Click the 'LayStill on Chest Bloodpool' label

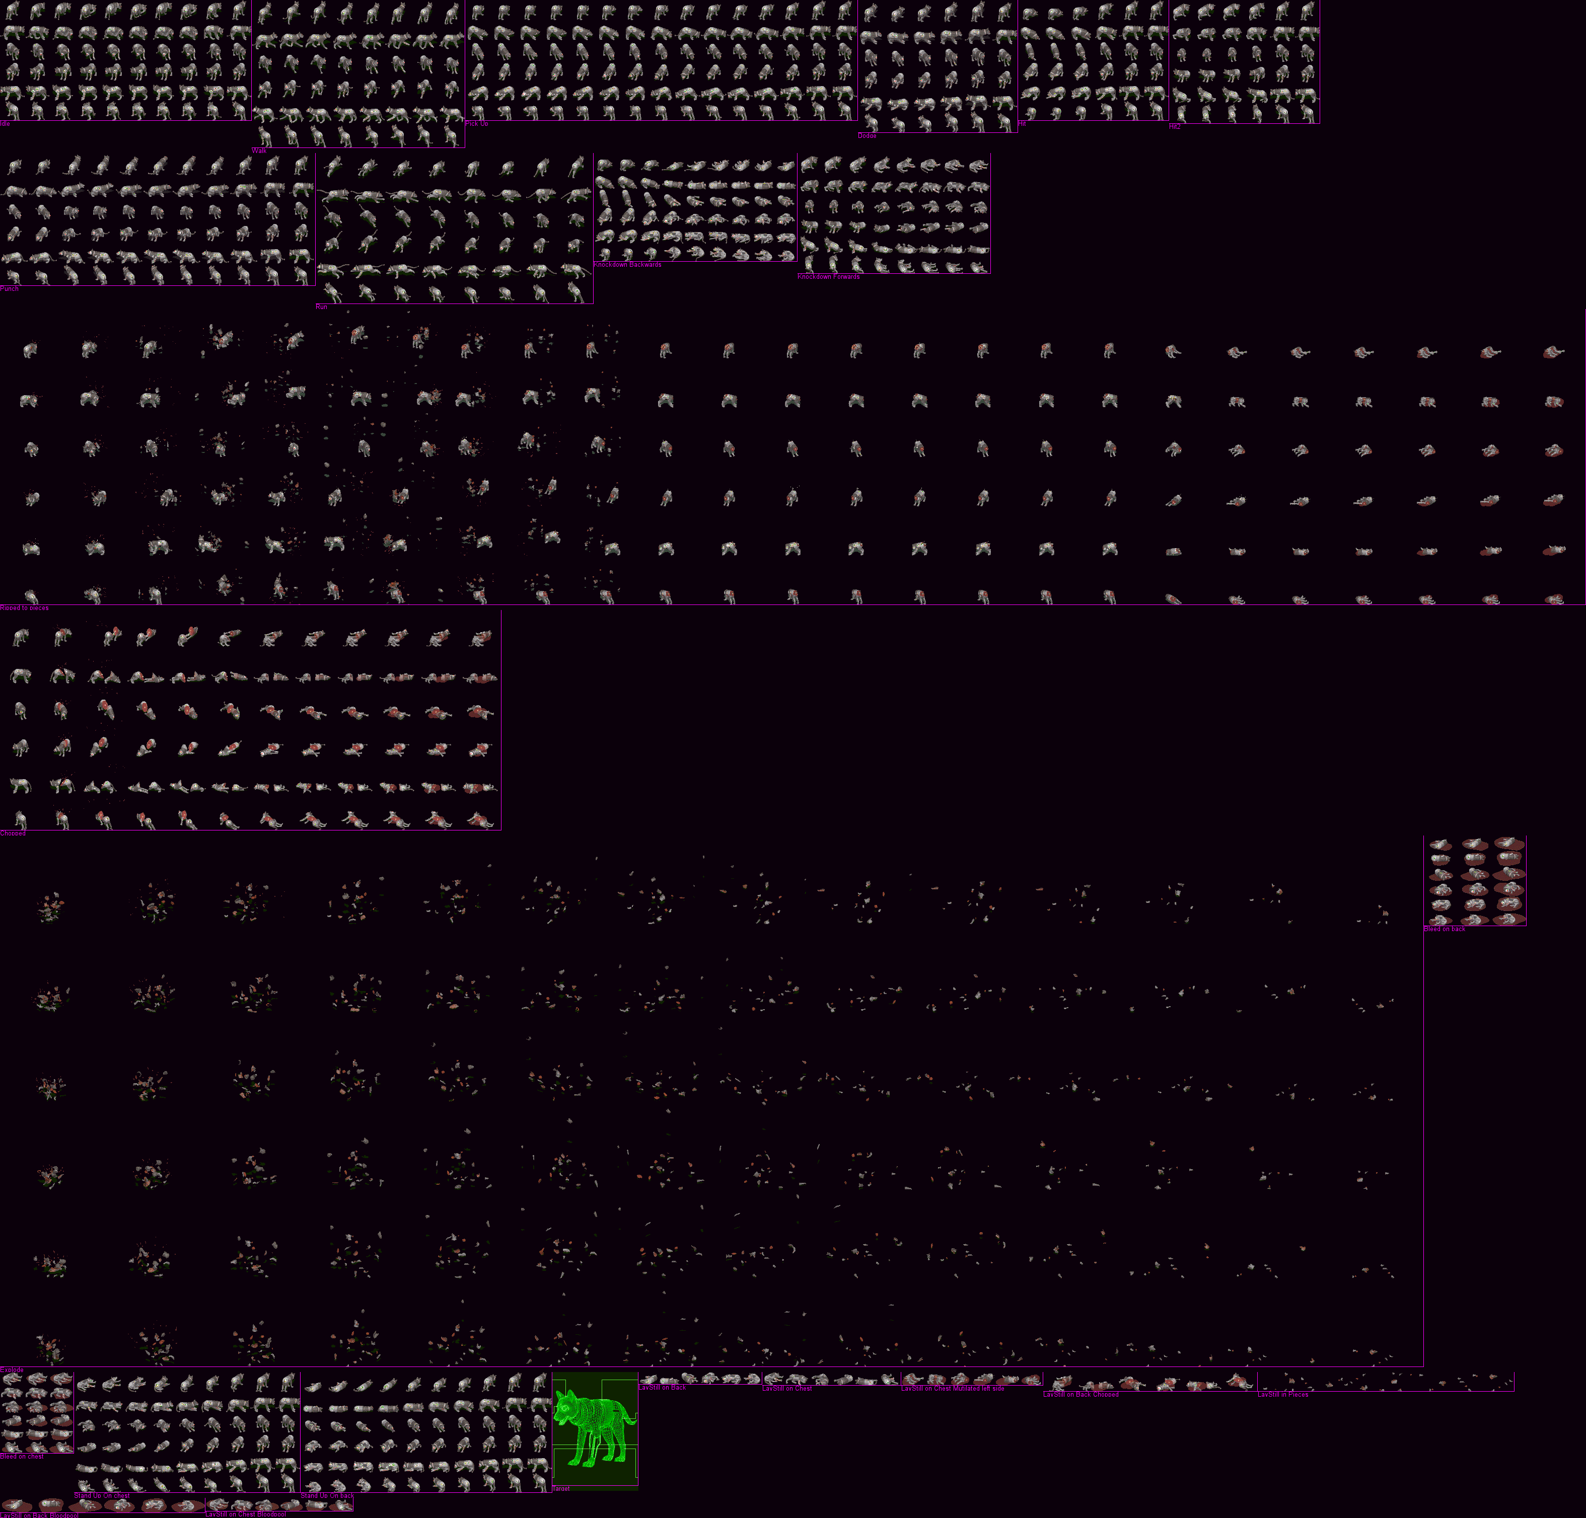(245, 1514)
